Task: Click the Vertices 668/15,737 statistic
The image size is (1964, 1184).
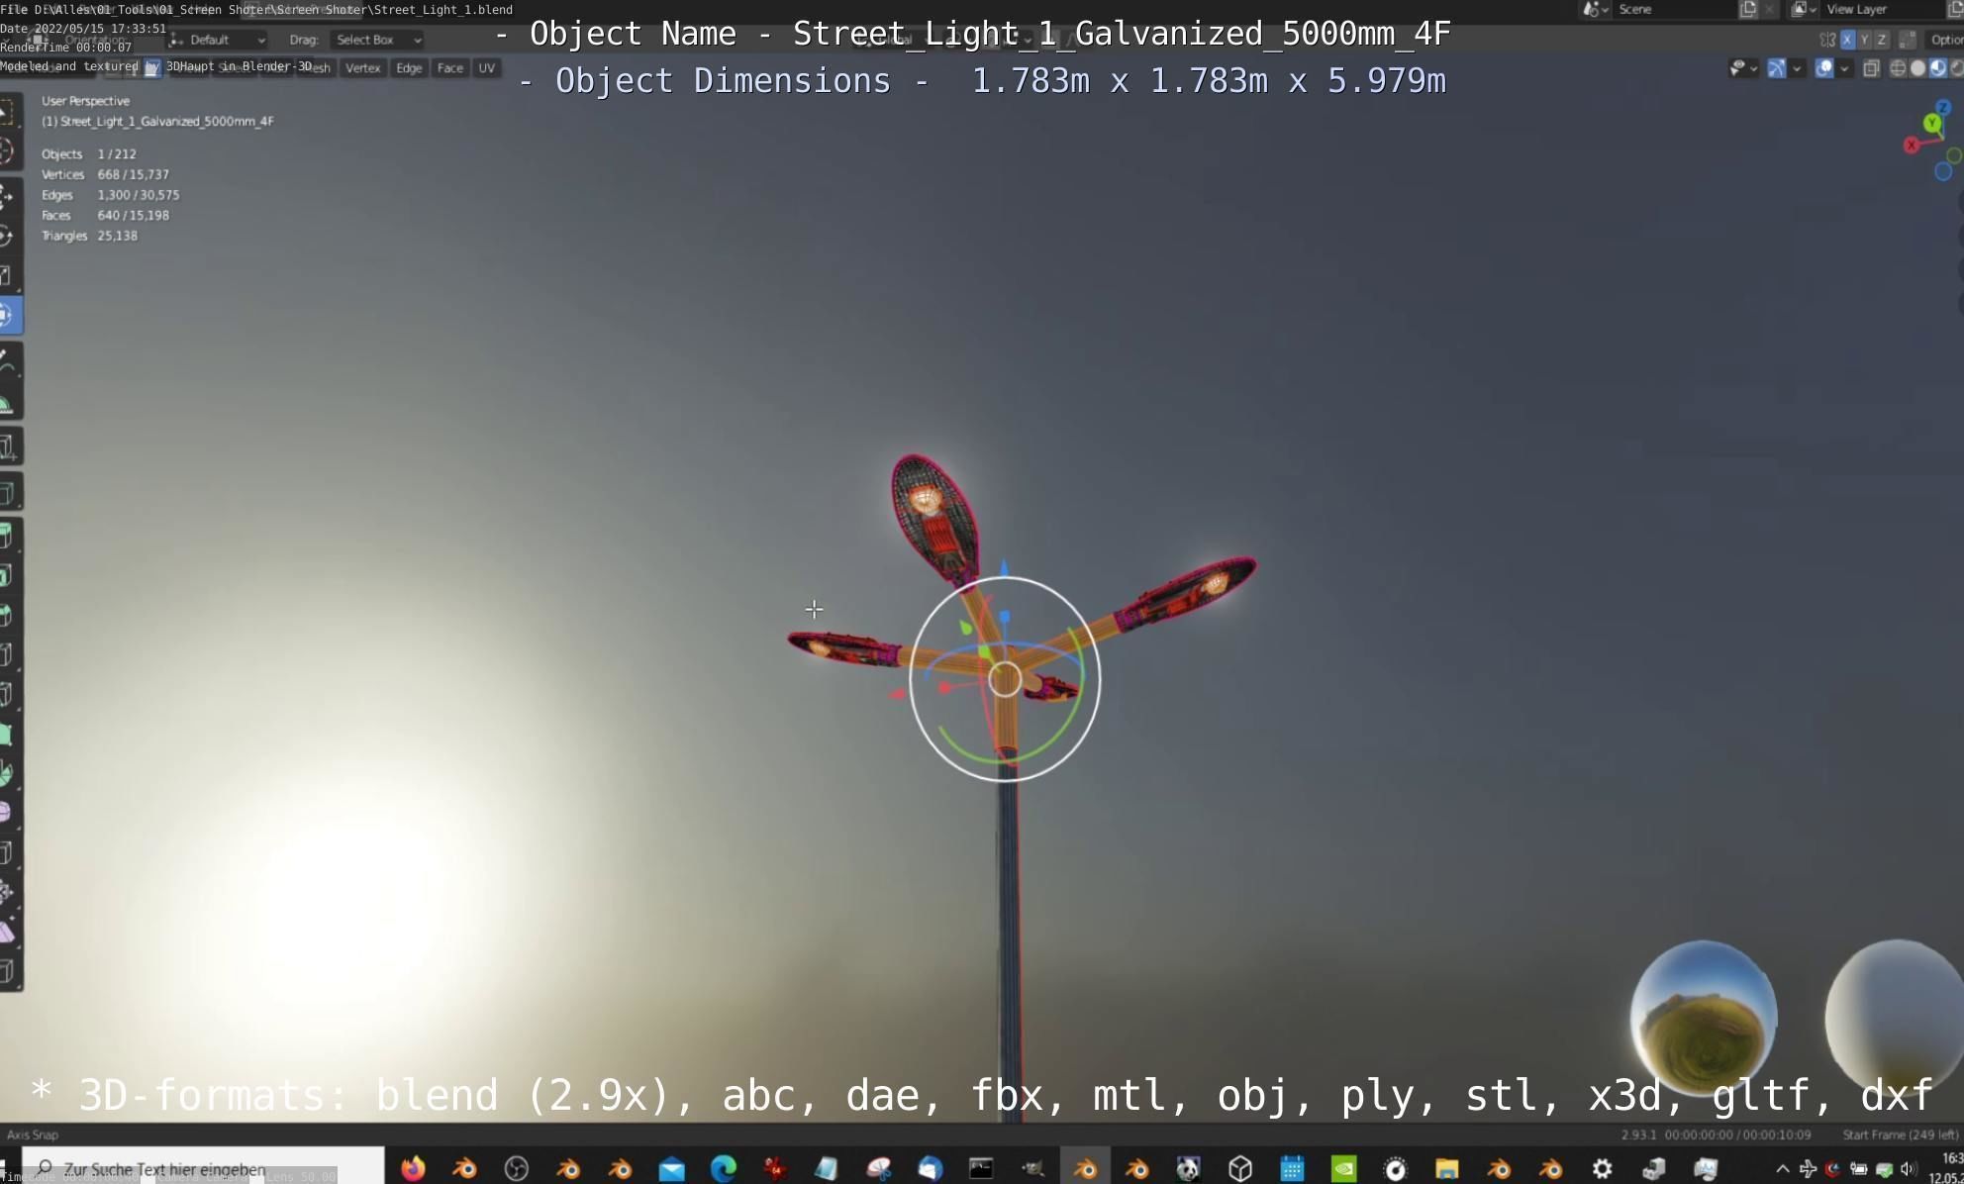Action: [105, 174]
